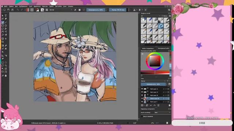
Task: Move the layer up in the stack
Action: coord(155,105)
